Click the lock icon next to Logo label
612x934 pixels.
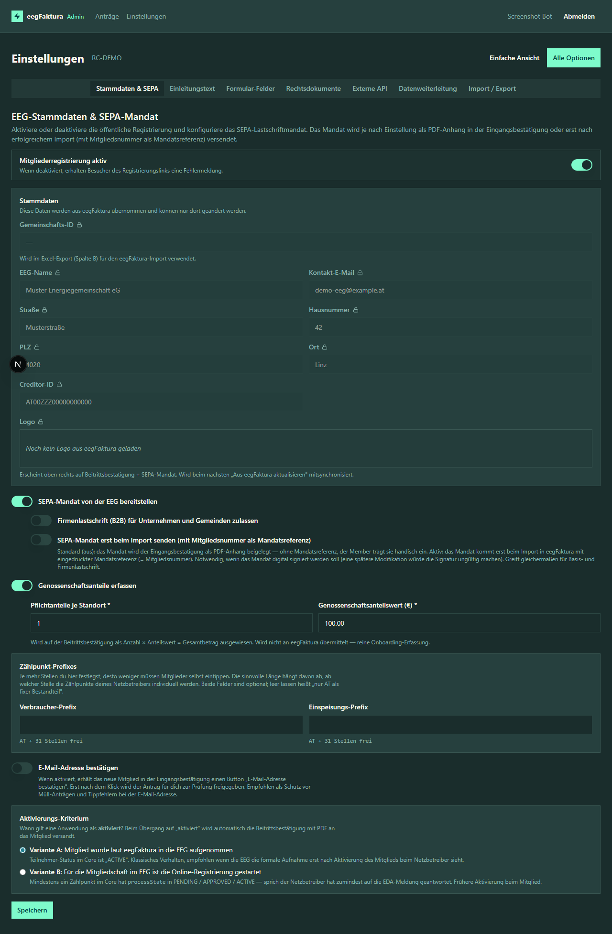(41, 422)
